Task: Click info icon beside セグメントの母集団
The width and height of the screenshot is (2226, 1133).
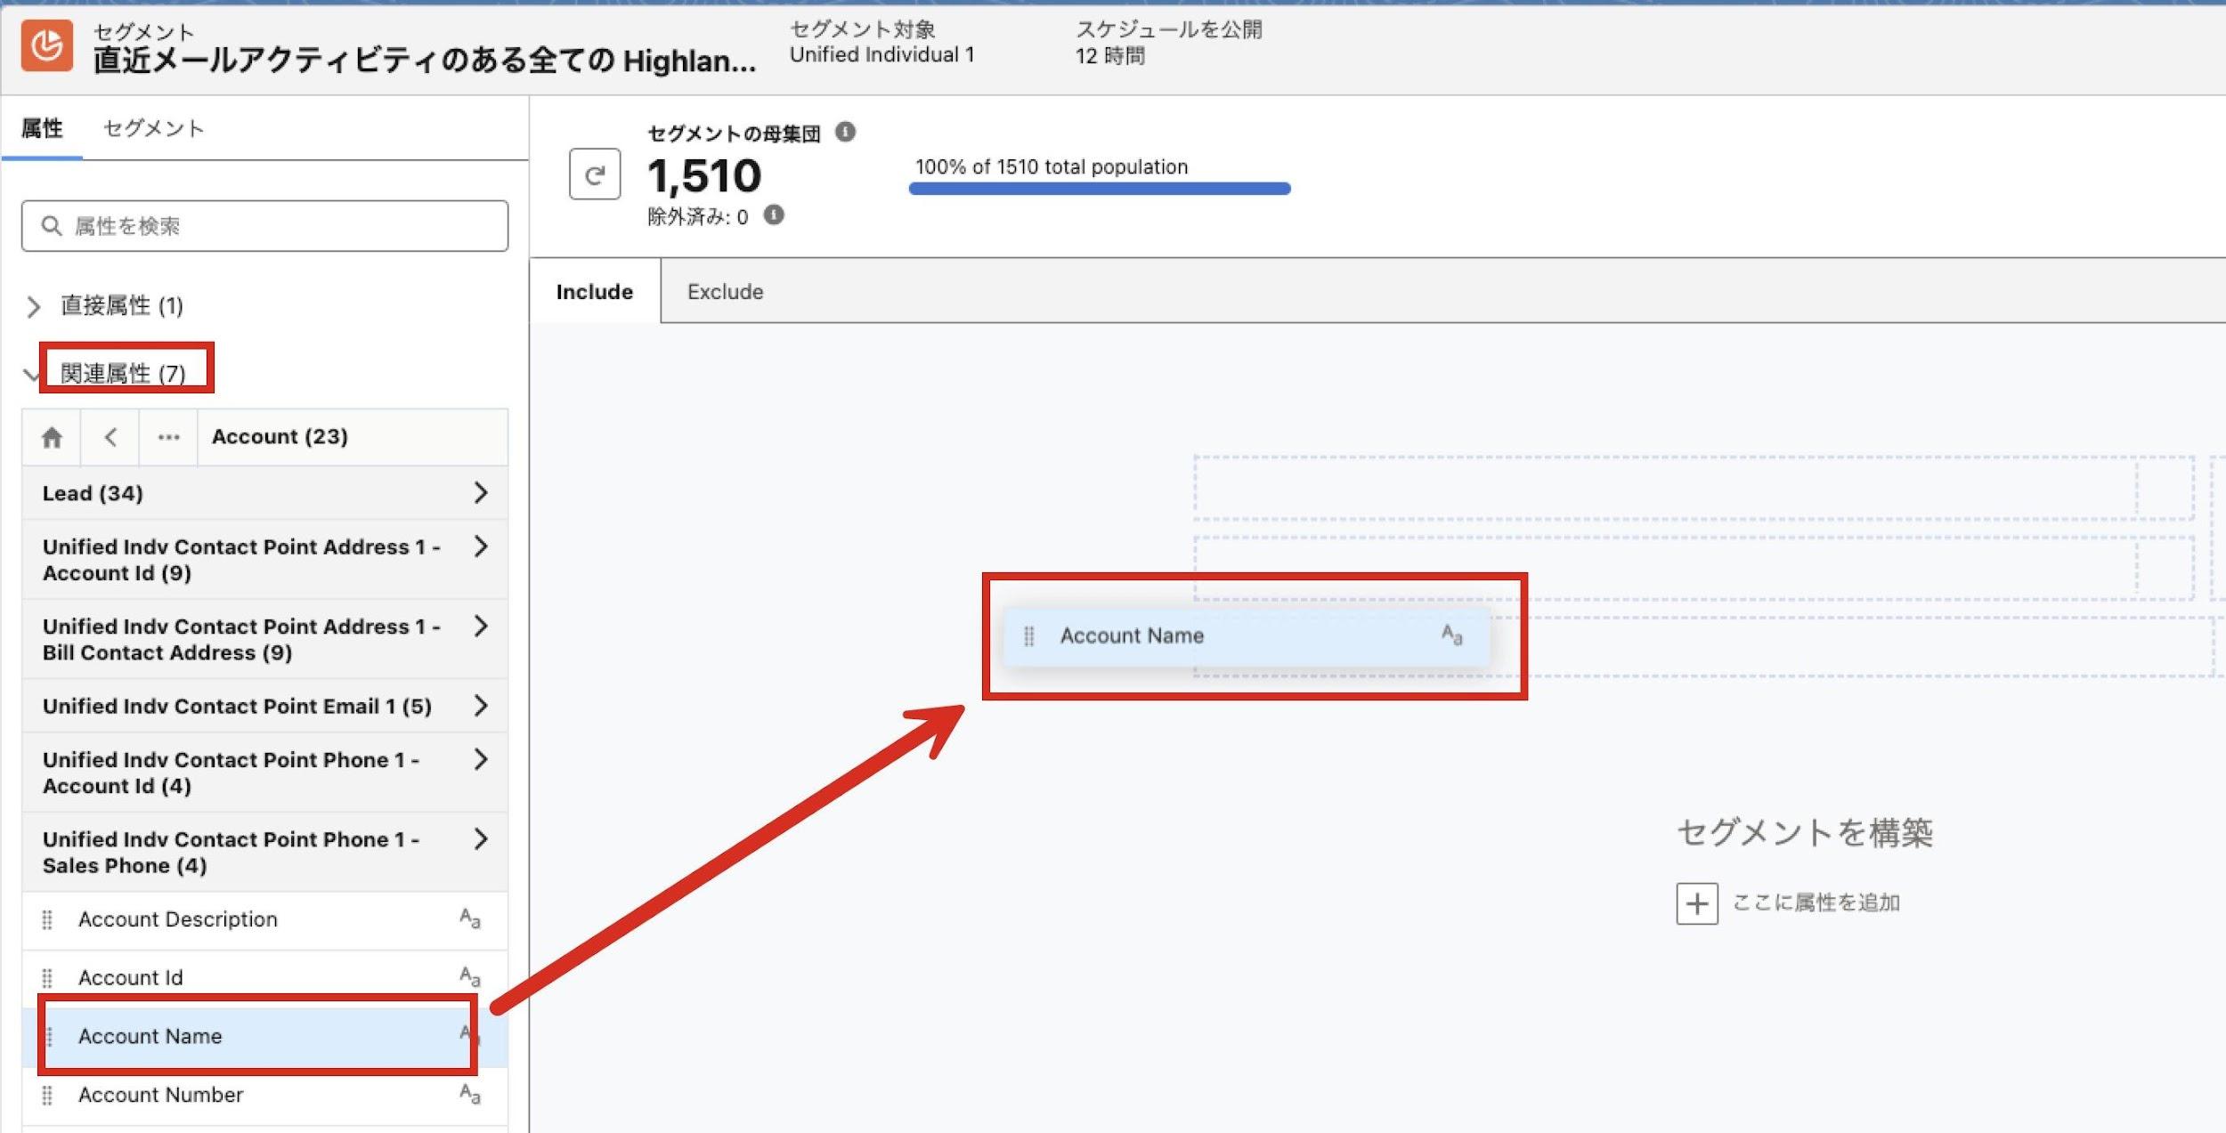Action: click(x=845, y=133)
